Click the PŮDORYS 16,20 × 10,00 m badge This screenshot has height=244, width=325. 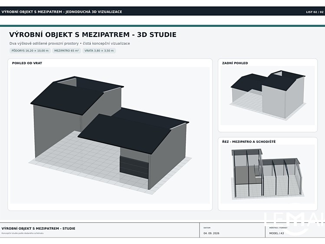(30, 51)
